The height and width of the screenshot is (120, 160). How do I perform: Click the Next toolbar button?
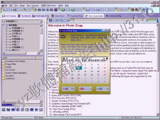click(17, 10)
